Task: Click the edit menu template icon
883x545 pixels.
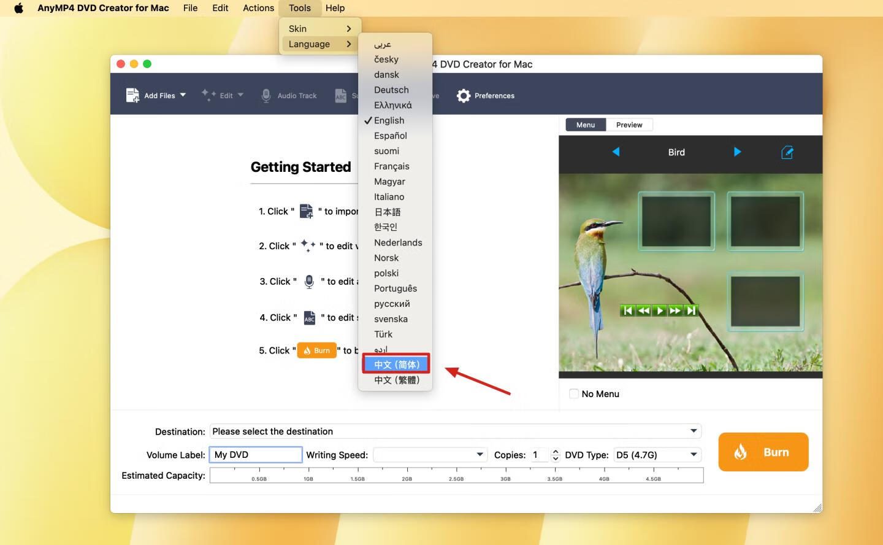Action: pyautogui.click(x=787, y=152)
